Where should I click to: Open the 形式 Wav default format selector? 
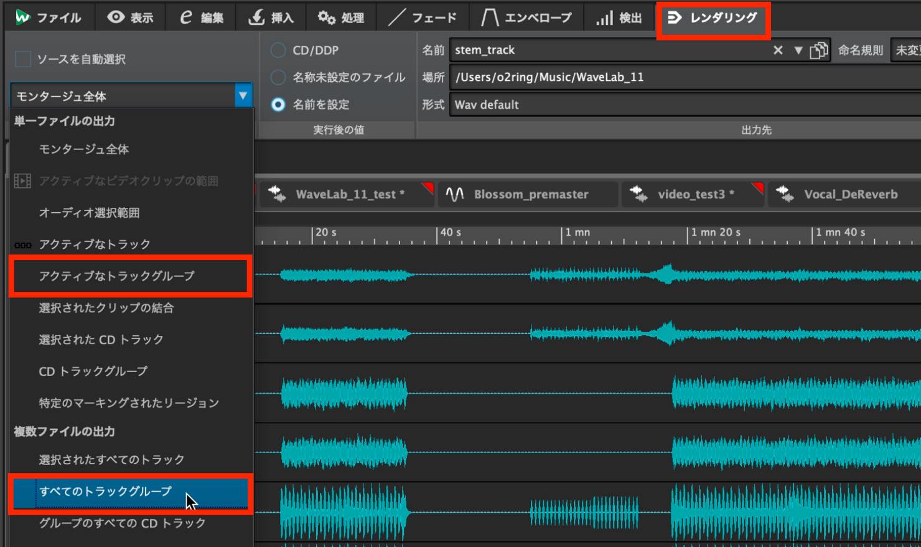click(685, 105)
